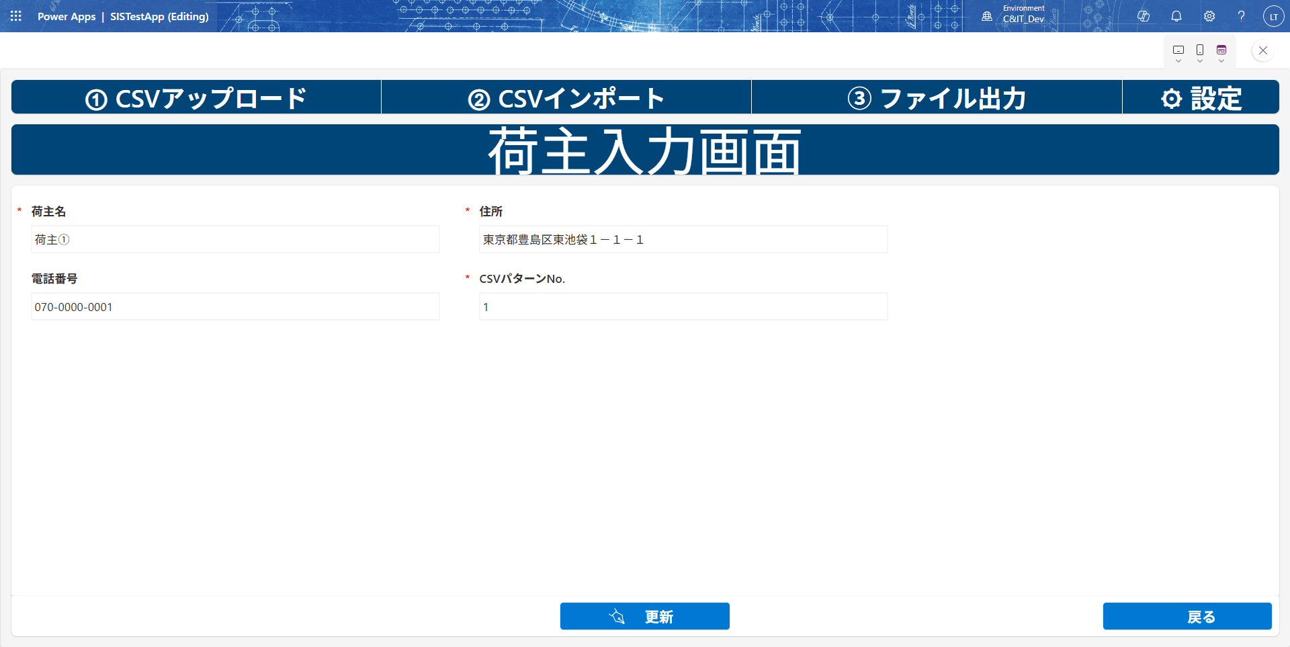Viewport: 1290px width, 647px height.
Task: Select the browser window preview icon
Action: tap(1221, 50)
